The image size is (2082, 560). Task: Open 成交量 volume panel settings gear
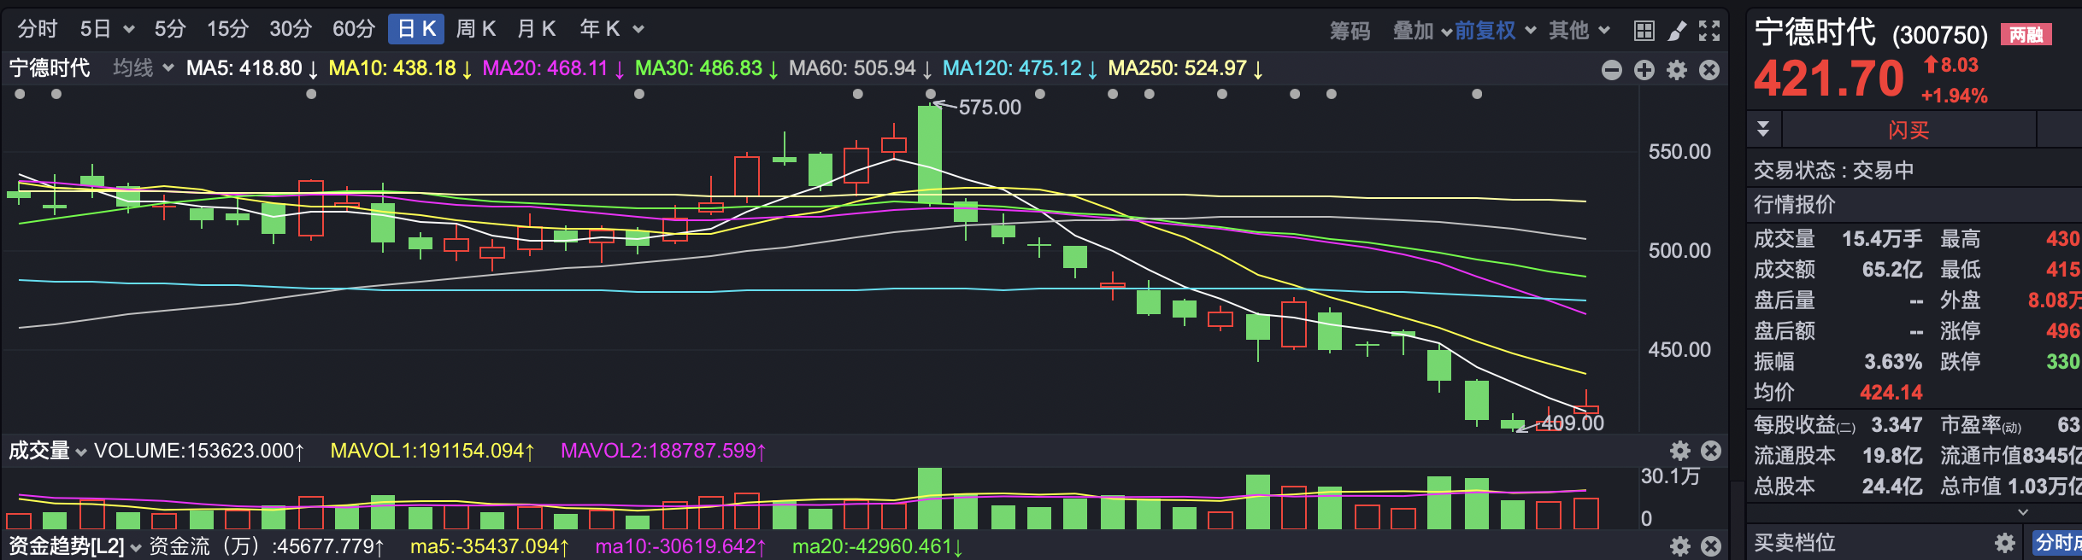1680,451
